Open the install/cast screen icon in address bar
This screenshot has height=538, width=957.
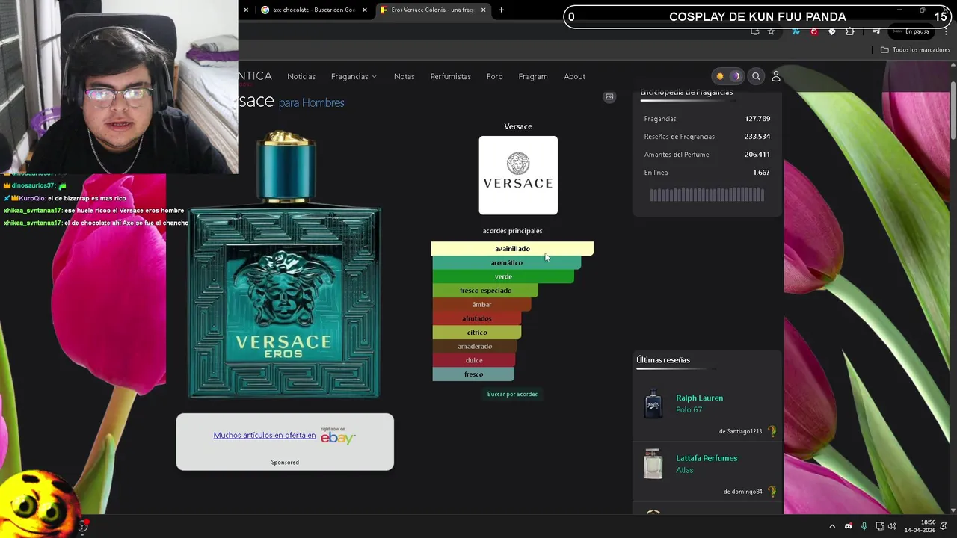755,31
